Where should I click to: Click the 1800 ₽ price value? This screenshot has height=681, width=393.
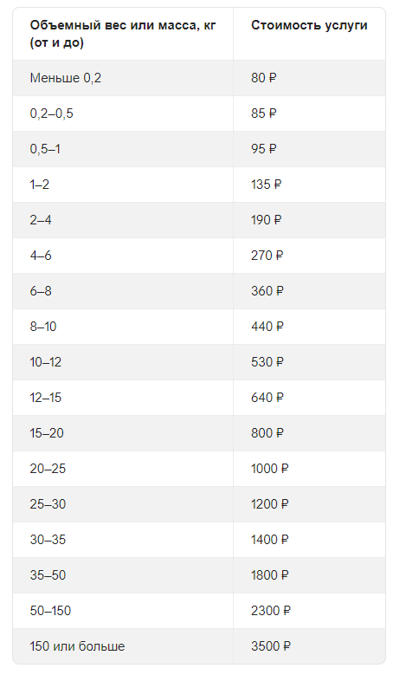pyautogui.click(x=270, y=575)
